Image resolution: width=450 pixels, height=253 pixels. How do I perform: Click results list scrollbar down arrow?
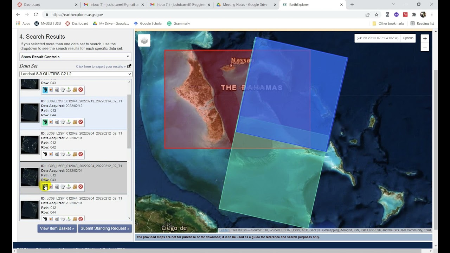(129, 218)
